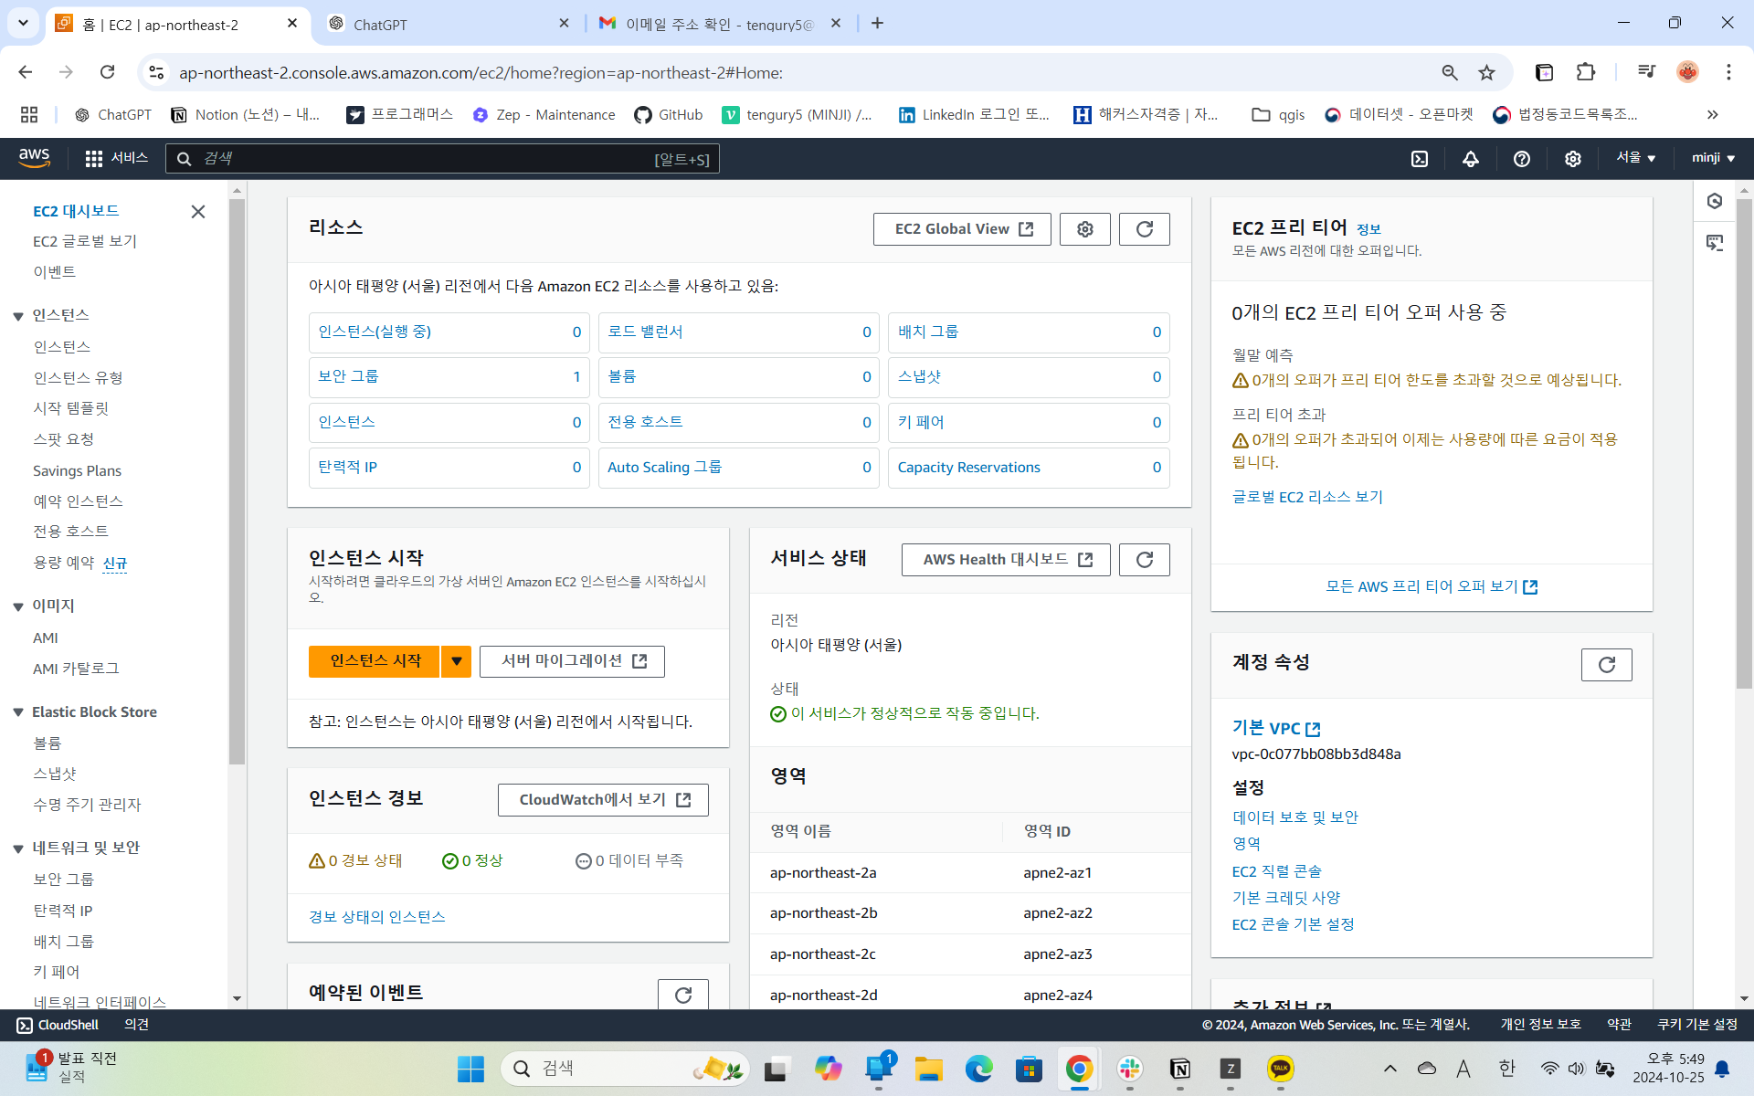Screen dimensions: 1754x1096
Task: Open the Windows taskbar 검색 box
Action: [x=625, y=1069]
